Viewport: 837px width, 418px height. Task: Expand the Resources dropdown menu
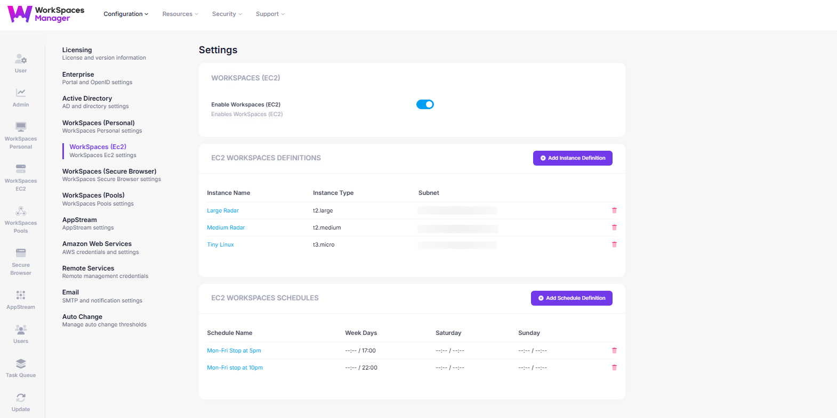tap(180, 14)
